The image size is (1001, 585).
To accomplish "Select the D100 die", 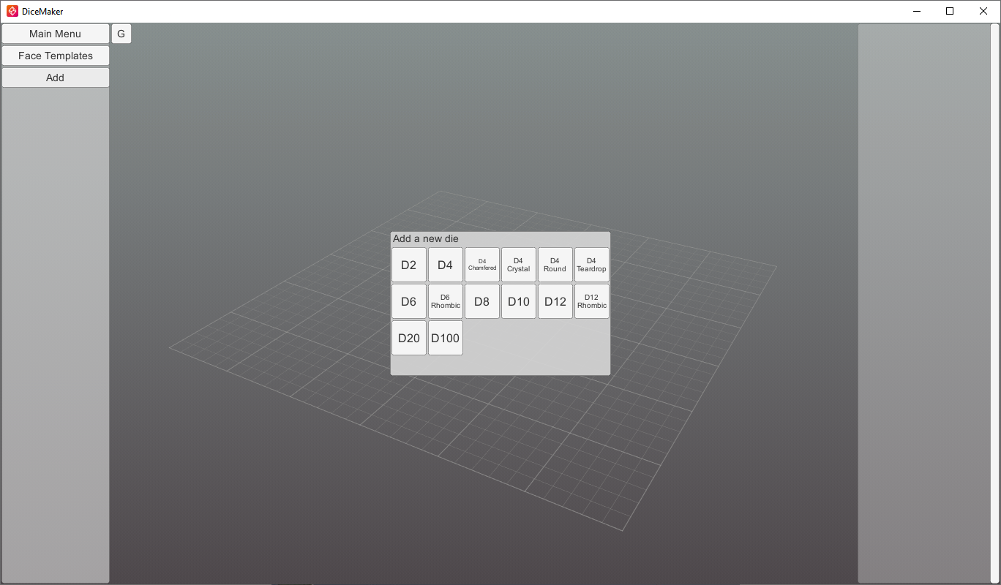I will tap(445, 338).
